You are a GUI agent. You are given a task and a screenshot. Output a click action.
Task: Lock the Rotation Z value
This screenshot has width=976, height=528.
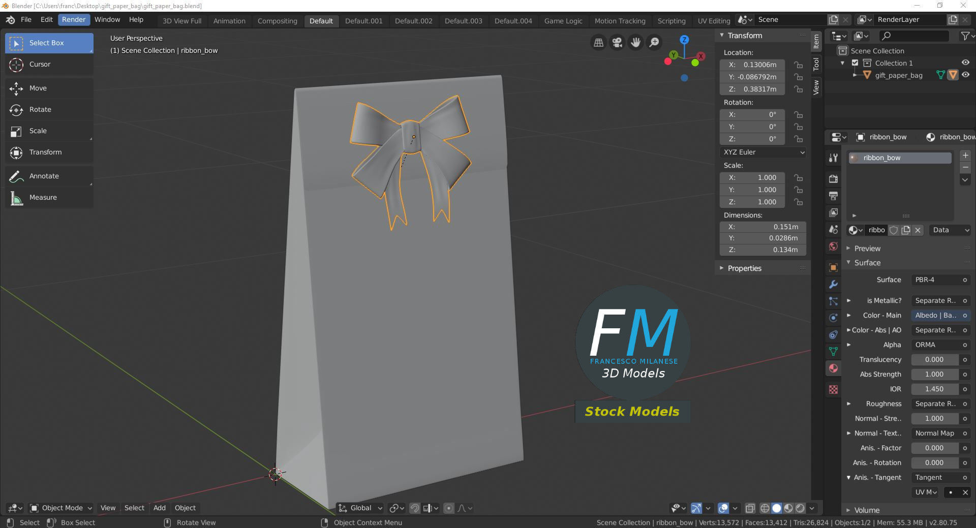click(x=799, y=139)
